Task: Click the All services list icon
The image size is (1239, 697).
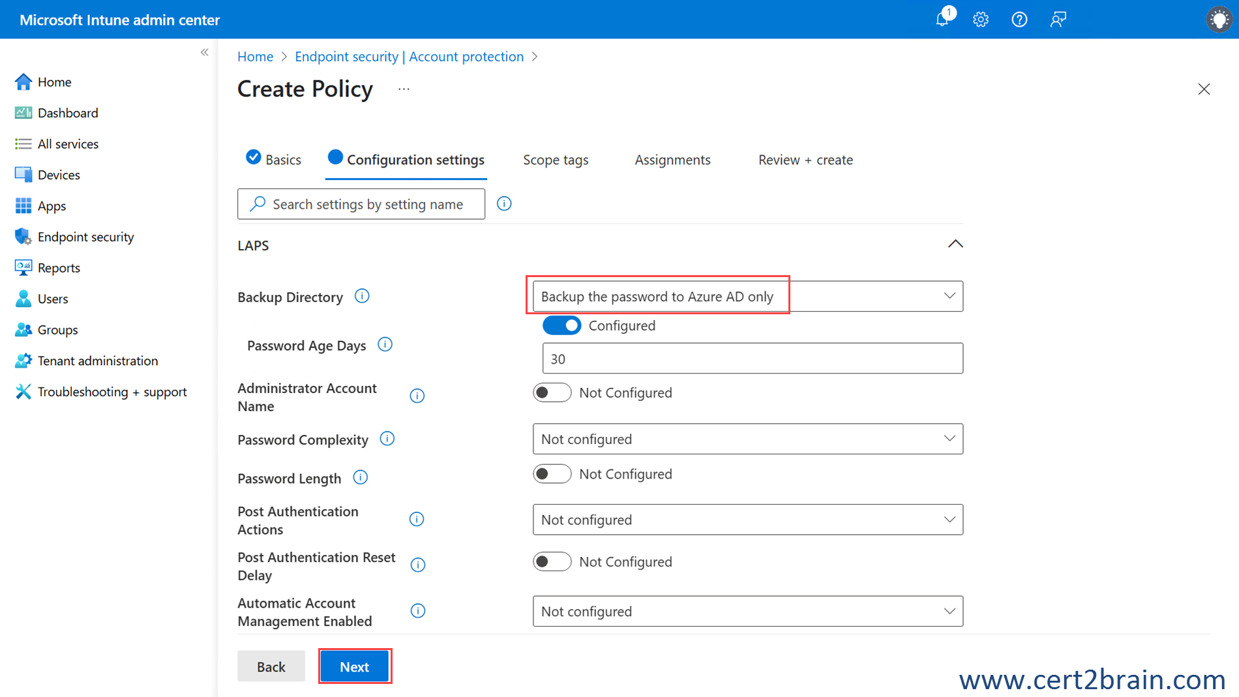Action: pos(23,143)
